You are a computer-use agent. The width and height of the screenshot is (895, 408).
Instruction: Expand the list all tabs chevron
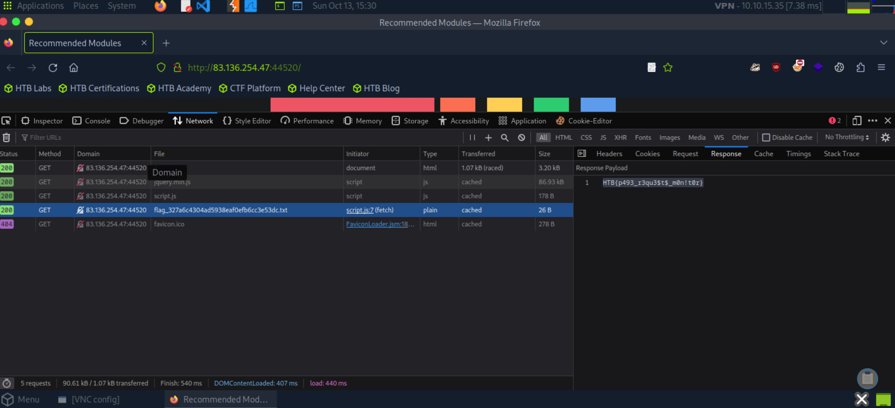point(883,43)
